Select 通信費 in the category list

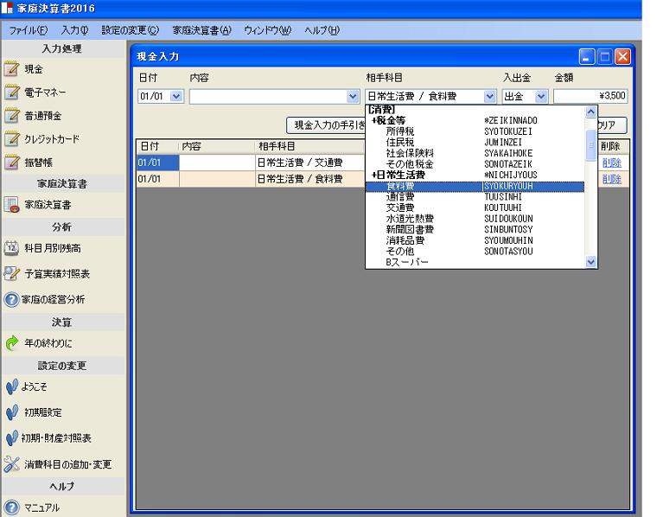[x=399, y=197]
